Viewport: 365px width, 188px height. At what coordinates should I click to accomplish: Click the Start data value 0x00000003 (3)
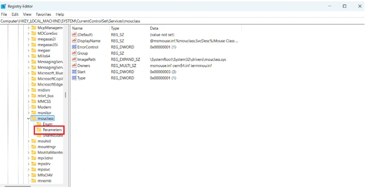coord(163,72)
